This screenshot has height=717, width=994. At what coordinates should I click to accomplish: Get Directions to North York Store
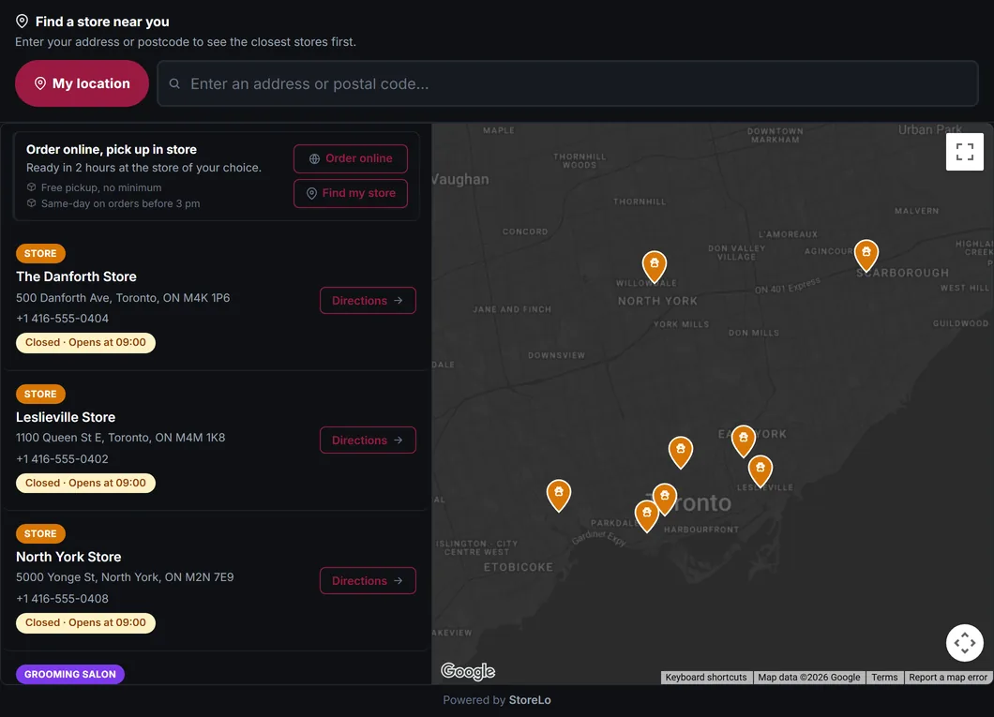pyautogui.click(x=368, y=581)
